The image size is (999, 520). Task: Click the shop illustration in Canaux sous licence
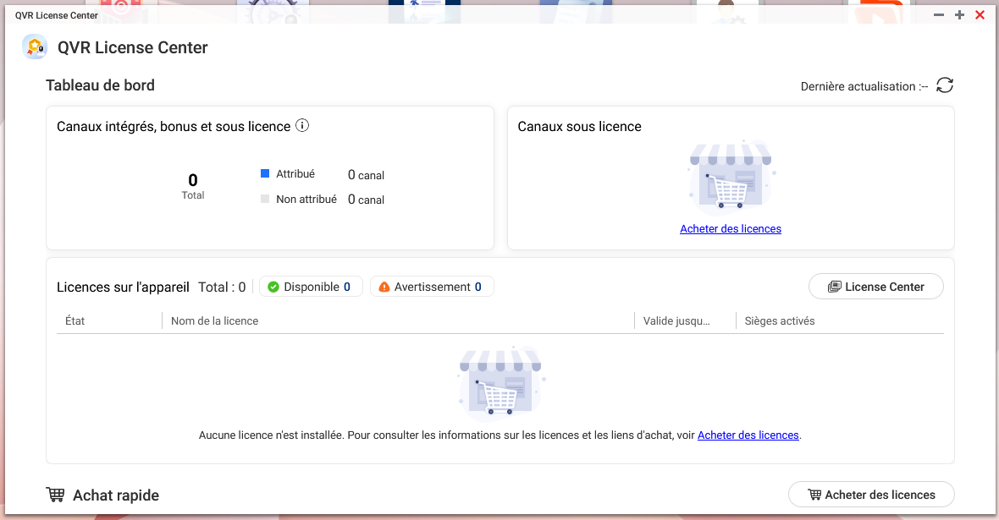tap(731, 178)
